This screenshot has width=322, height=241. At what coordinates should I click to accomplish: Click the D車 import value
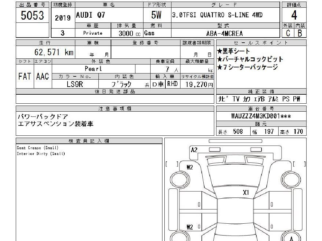158,84
